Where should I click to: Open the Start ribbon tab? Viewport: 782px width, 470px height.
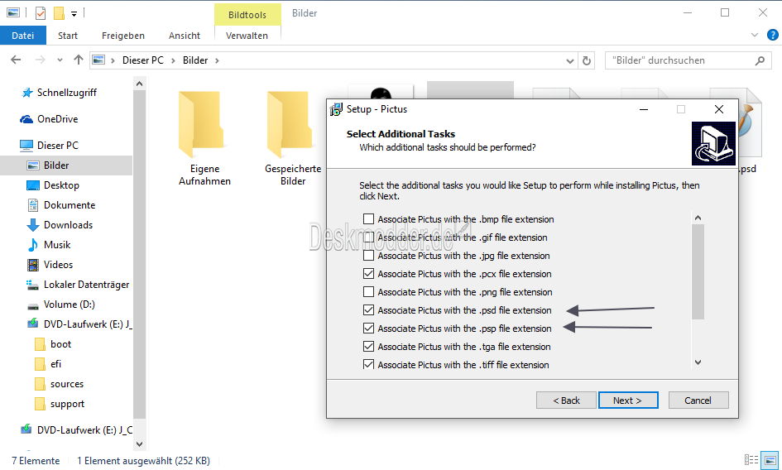click(x=68, y=36)
